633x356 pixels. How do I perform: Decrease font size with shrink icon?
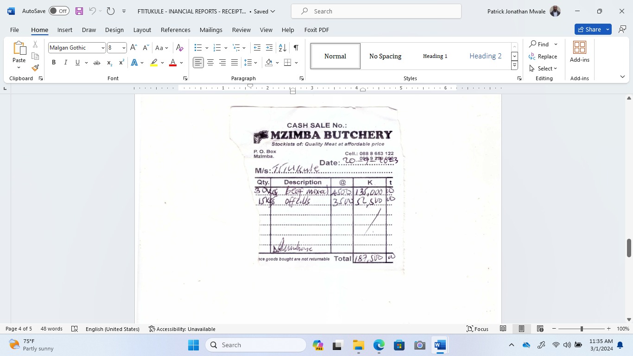point(146,48)
